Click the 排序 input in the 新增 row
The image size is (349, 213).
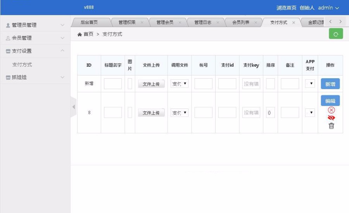click(x=270, y=84)
